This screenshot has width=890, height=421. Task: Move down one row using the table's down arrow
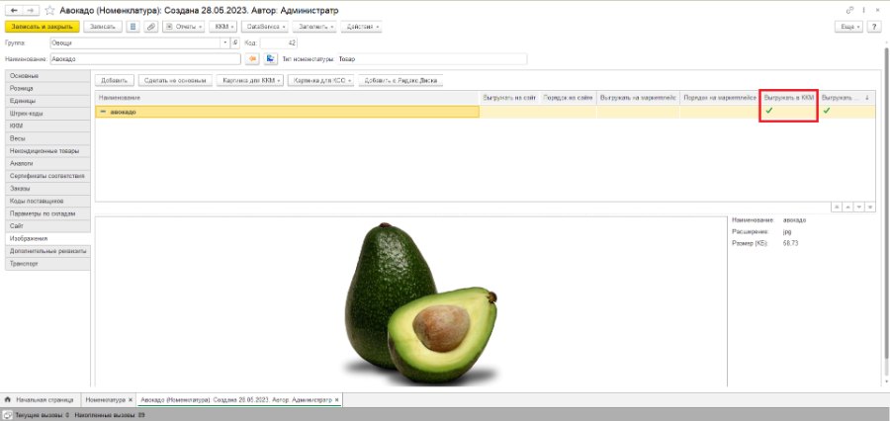[x=859, y=208]
